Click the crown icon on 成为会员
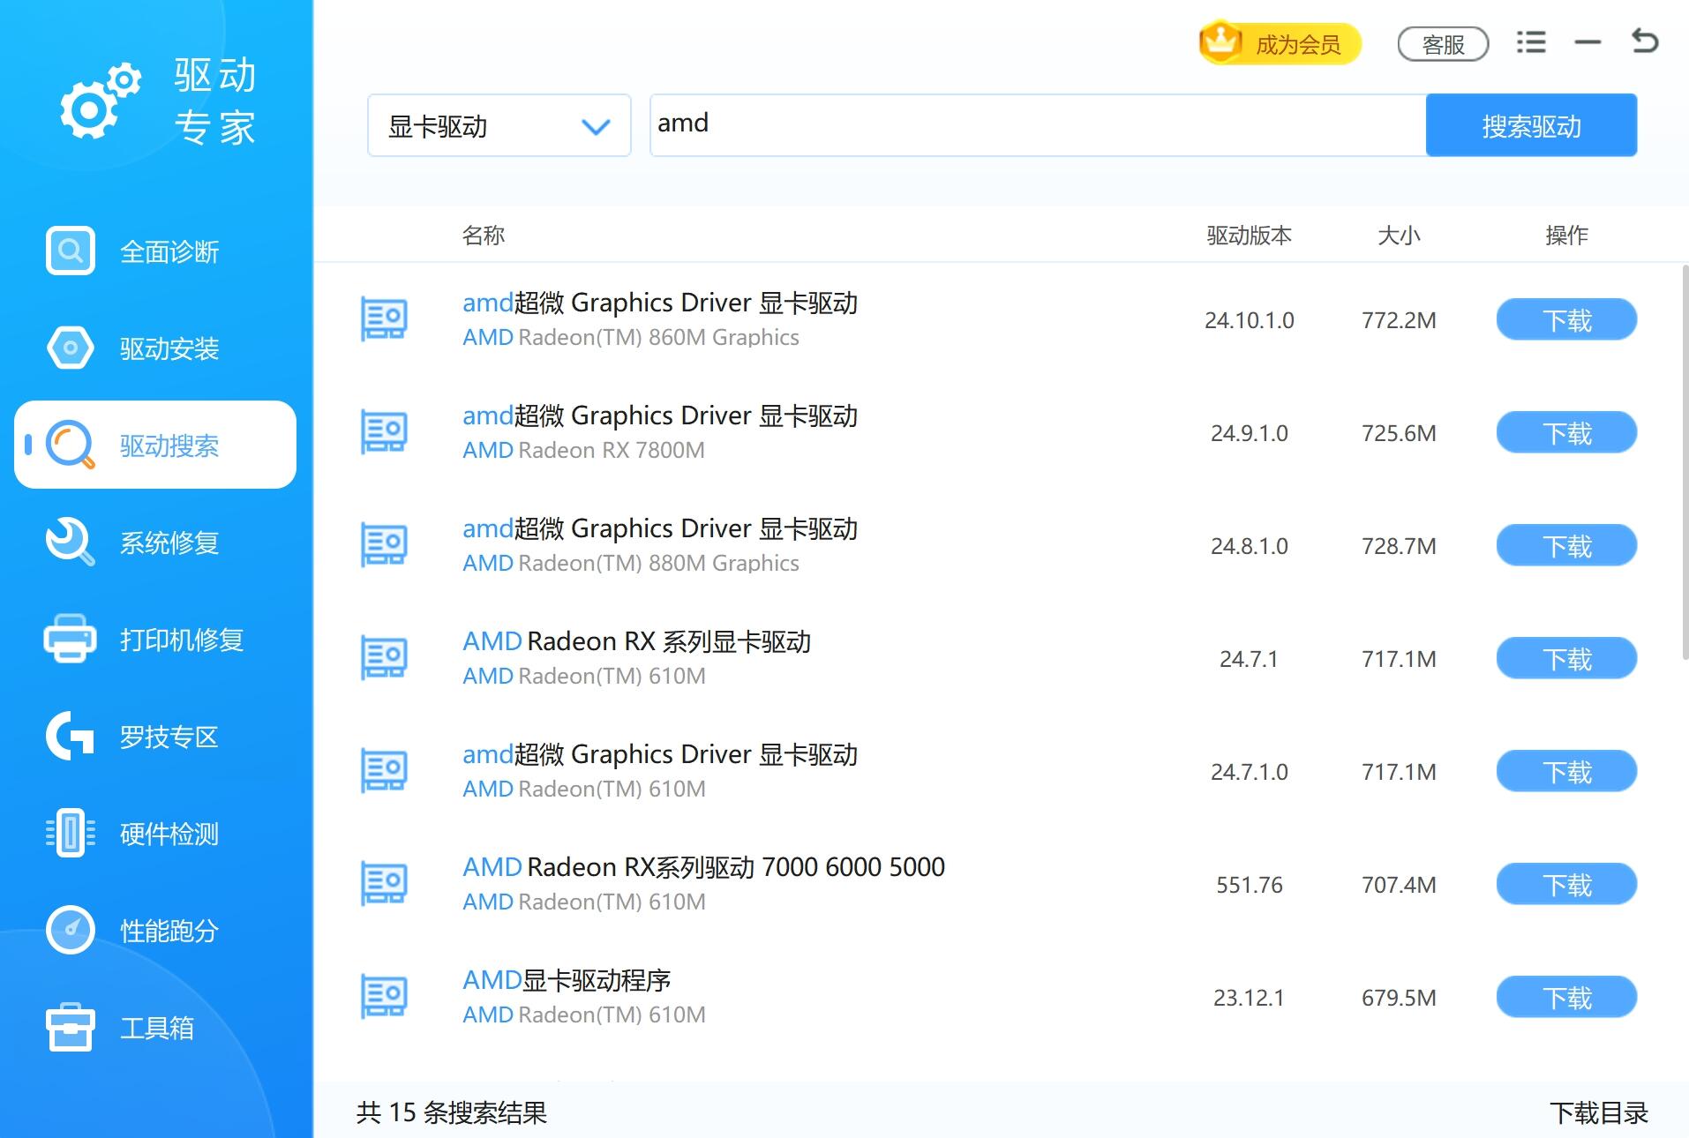The height and width of the screenshot is (1138, 1689). [x=1221, y=41]
